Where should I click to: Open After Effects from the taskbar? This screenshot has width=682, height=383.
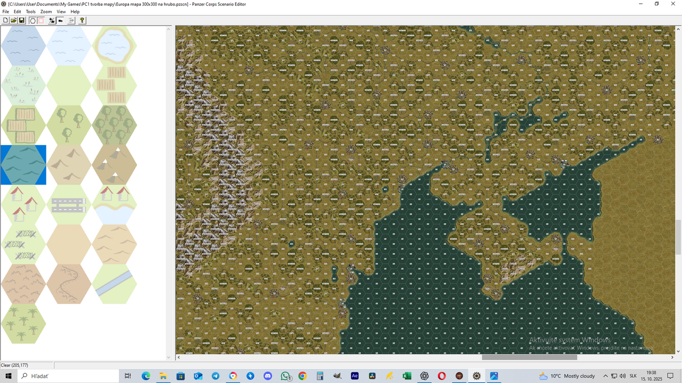click(x=355, y=376)
